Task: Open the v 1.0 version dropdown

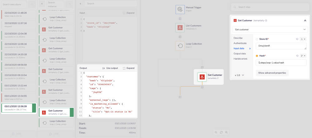Action: tap(239, 75)
